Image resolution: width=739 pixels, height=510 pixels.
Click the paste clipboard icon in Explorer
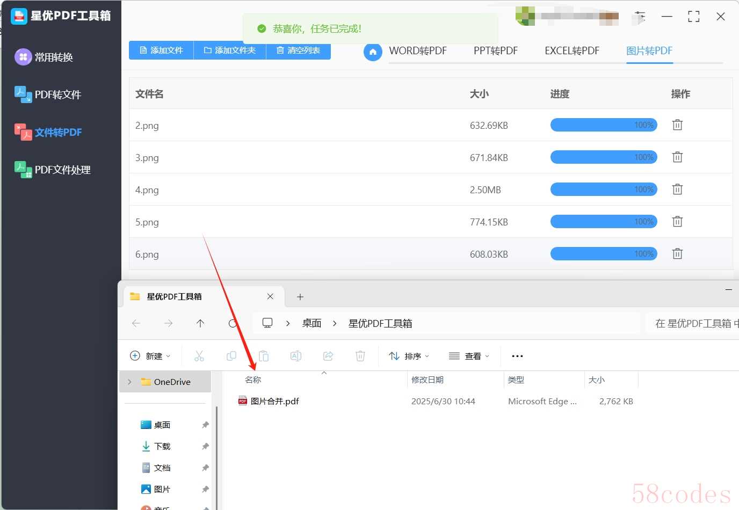coord(264,356)
